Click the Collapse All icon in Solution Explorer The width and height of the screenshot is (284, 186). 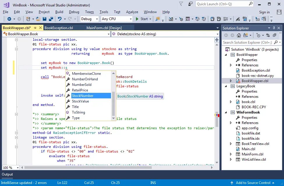pos(274,35)
